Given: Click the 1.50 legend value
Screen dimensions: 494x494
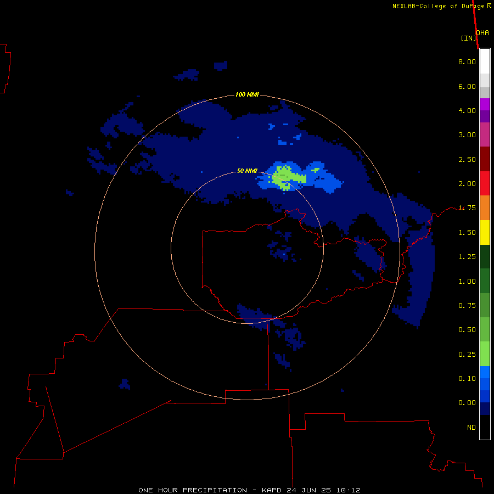Looking at the screenshot, I should coord(467,233).
